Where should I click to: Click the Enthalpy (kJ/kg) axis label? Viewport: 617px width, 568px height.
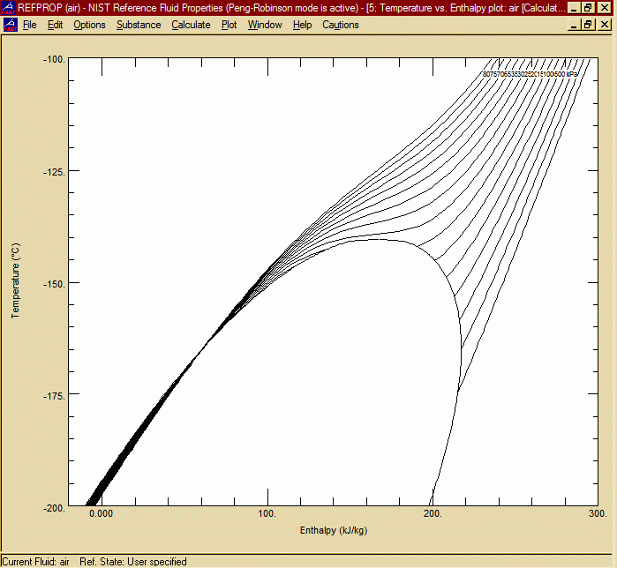point(334,531)
